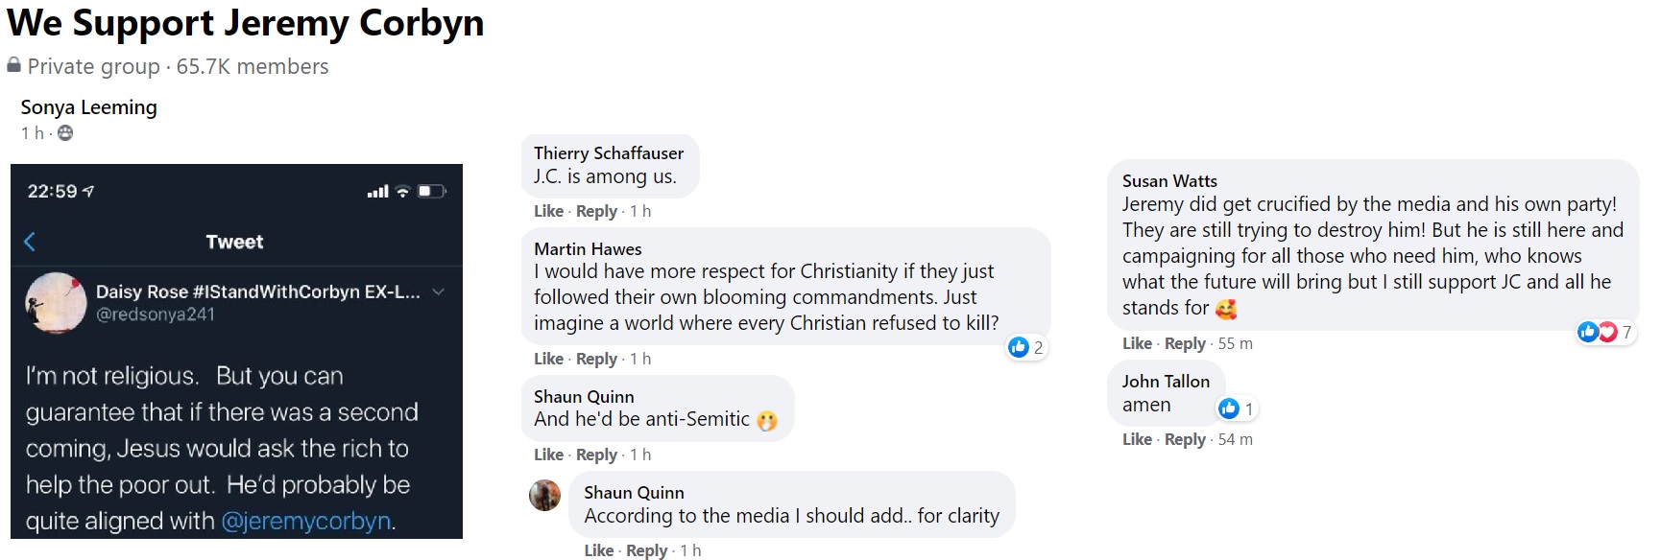Like Shaun Quinn's anti-Semitic comment
Screen dimensions: 1661x560
548,455
